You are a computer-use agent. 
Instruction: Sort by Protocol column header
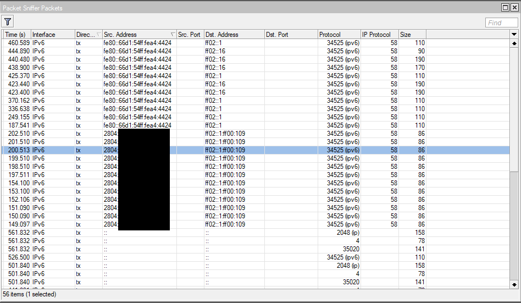339,35
